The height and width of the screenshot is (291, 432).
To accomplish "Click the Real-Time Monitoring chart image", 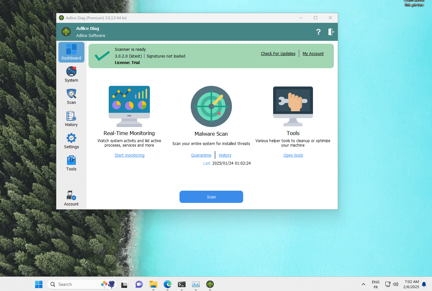I will (x=129, y=106).
